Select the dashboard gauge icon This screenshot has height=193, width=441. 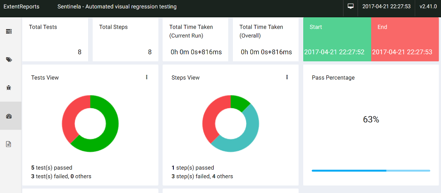pyautogui.click(x=9, y=116)
